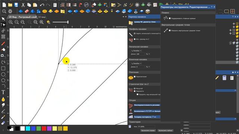Select 'Перенести' radio in Z step strategy
This screenshot has width=239, height=134.
coord(134,91)
